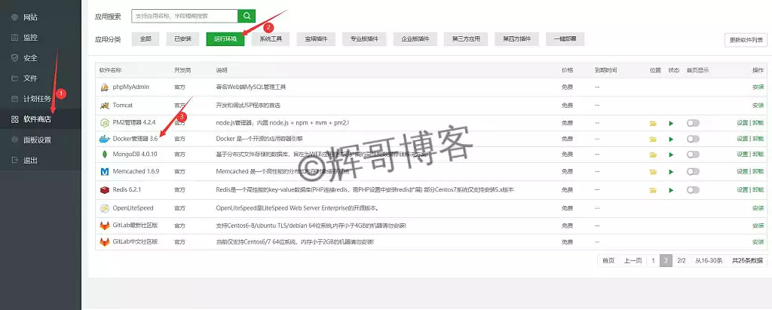Select the 专业版插件 category tab
Screen dimensions: 772x310
click(364, 39)
